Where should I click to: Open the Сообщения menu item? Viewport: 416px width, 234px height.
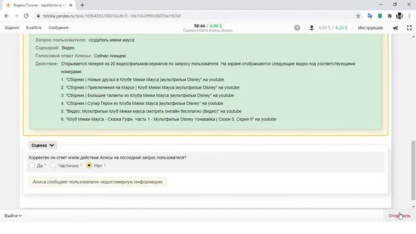tap(58, 27)
